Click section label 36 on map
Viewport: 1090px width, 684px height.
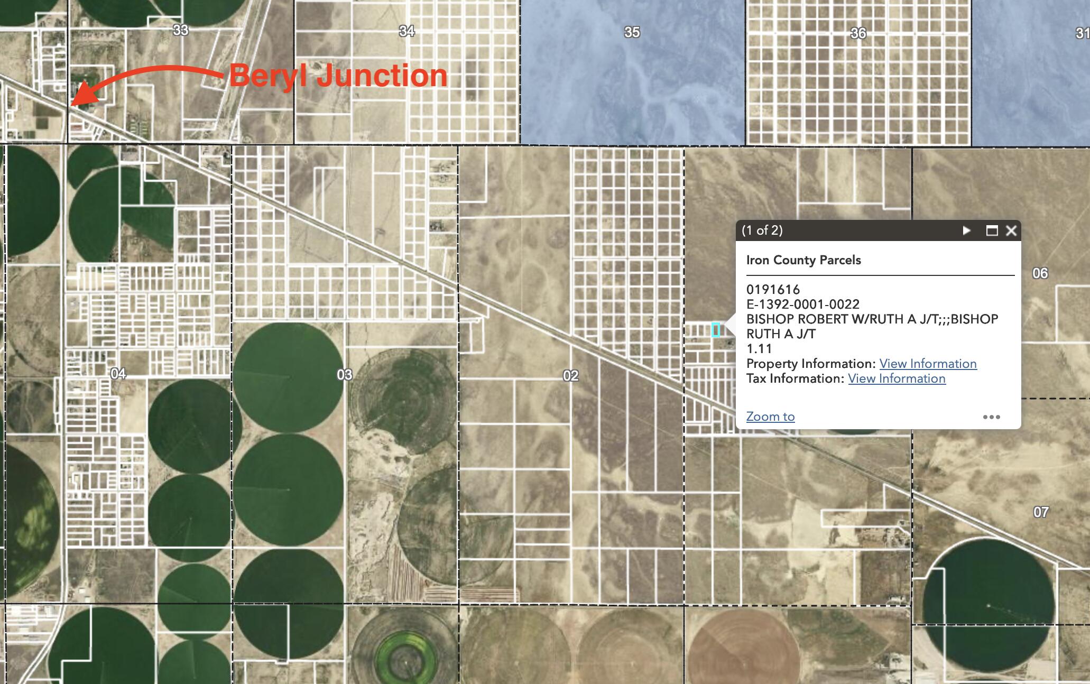858,33
